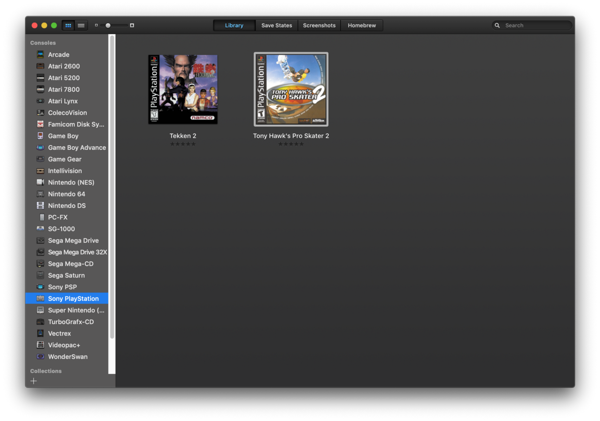This screenshot has height=421, width=600.
Task: Pick the Sega Mega Drive 32X icon
Action: [40, 252]
